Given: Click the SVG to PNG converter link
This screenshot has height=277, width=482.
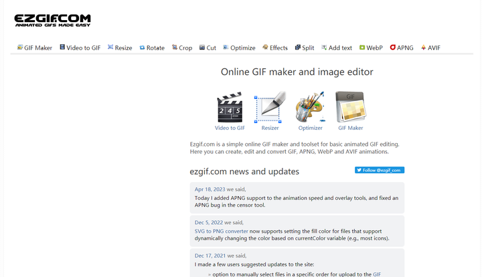Looking at the screenshot, I should [x=222, y=231].
